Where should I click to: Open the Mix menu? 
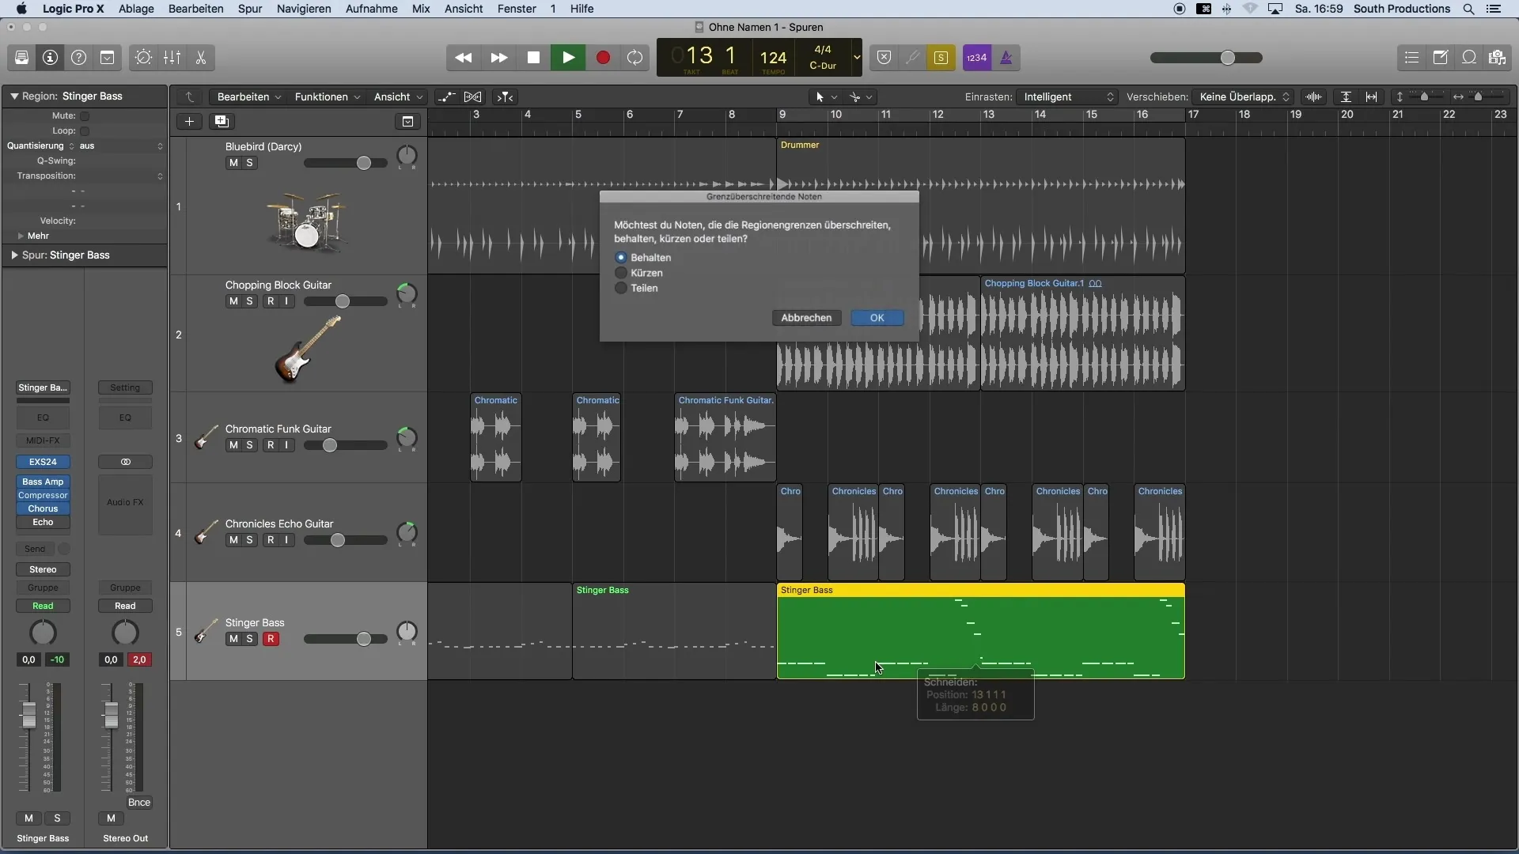click(421, 9)
